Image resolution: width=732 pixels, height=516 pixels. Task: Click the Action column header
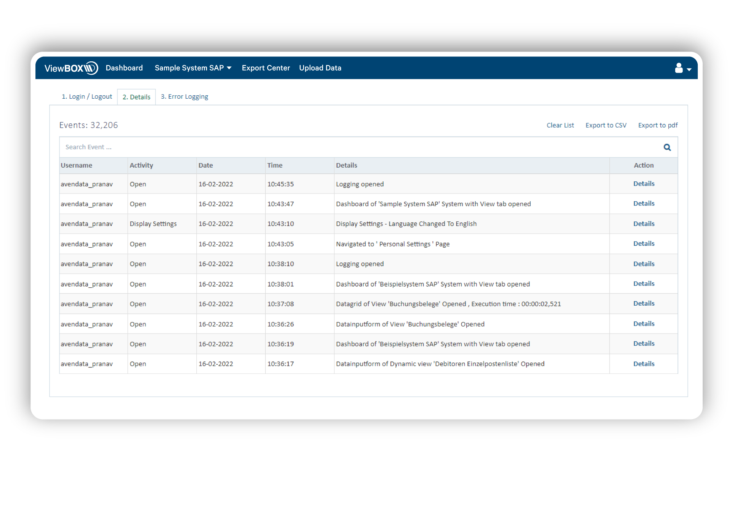[644, 165]
